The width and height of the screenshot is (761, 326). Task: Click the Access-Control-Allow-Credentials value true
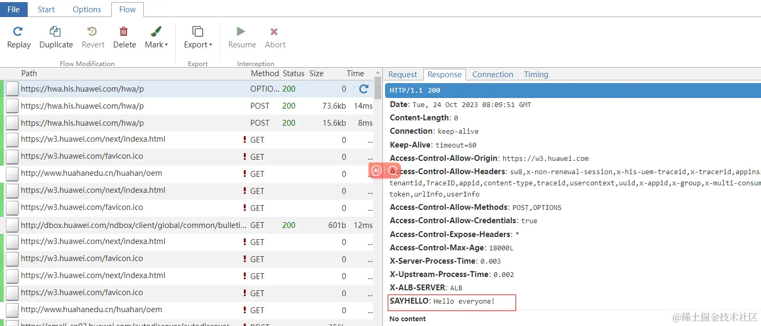pos(529,221)
